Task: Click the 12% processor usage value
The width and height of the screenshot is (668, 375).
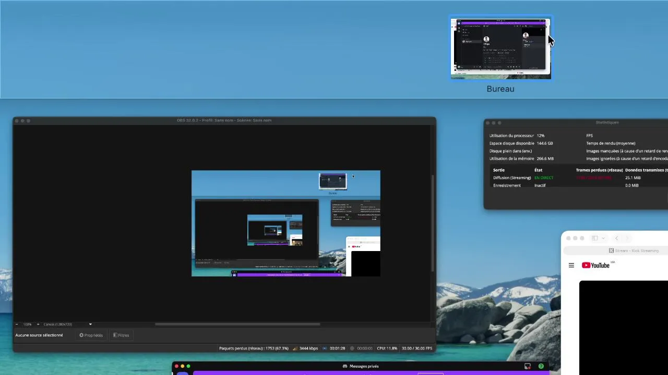Action: coord(541,135)
